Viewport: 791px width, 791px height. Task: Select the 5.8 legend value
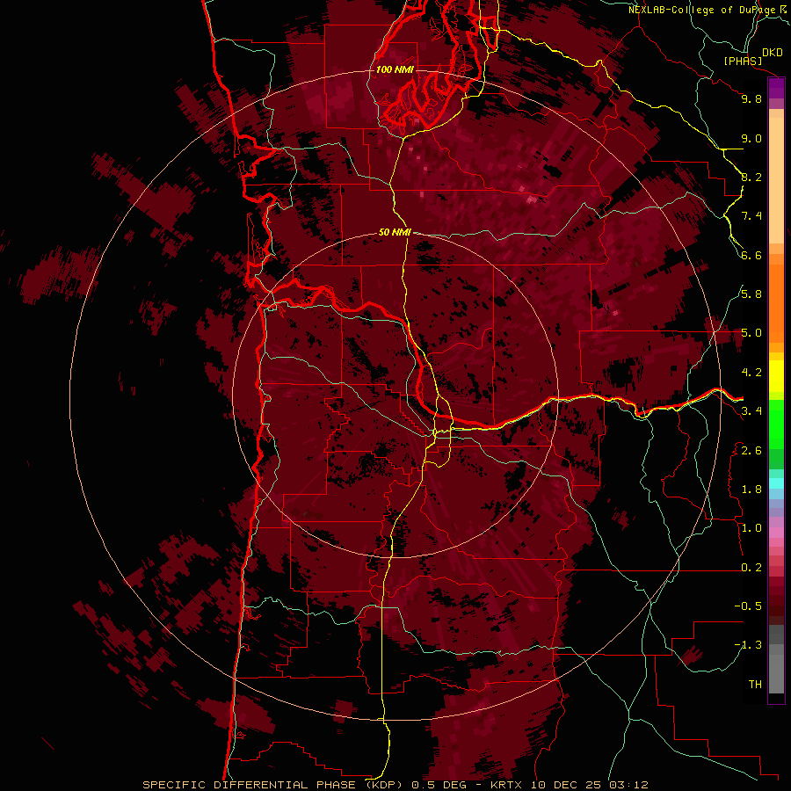(751, 294)
